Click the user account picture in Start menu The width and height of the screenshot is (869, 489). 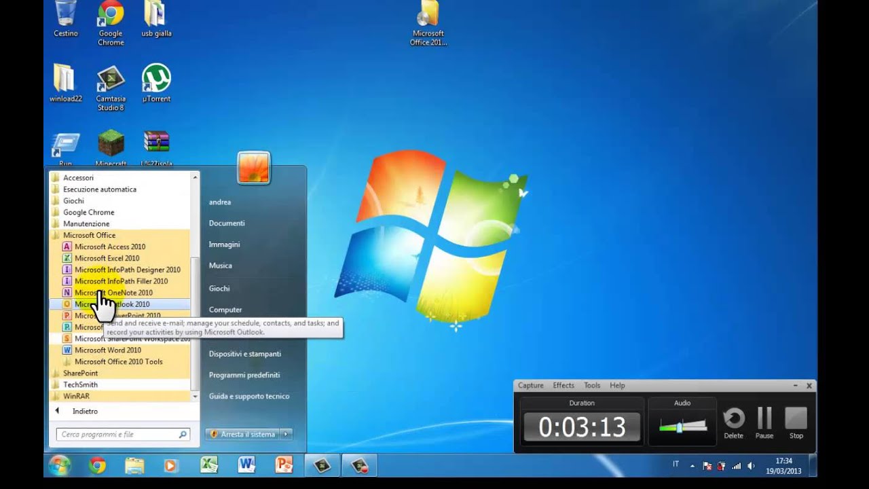254,168
